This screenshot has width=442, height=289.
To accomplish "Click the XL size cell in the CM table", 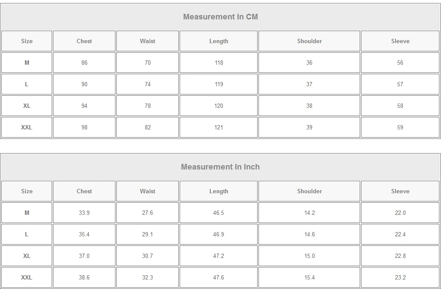I will 27,106.
